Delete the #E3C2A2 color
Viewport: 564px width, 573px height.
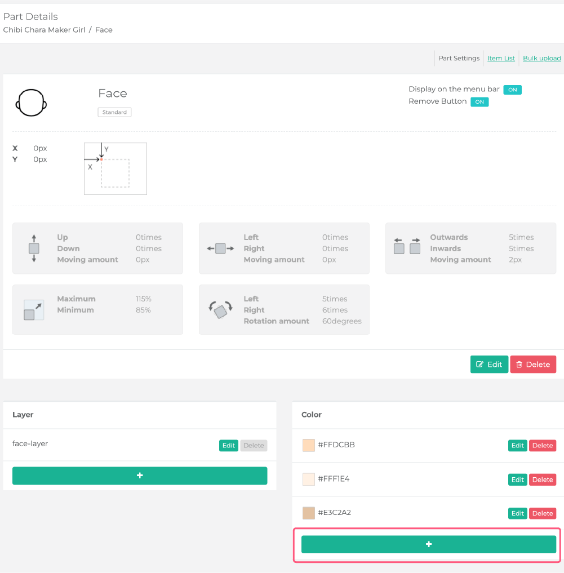click(x=543, y=513)
